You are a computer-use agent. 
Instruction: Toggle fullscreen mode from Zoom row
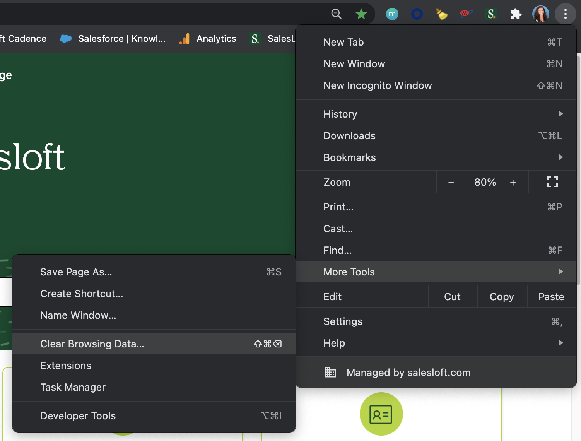[552, 182]
